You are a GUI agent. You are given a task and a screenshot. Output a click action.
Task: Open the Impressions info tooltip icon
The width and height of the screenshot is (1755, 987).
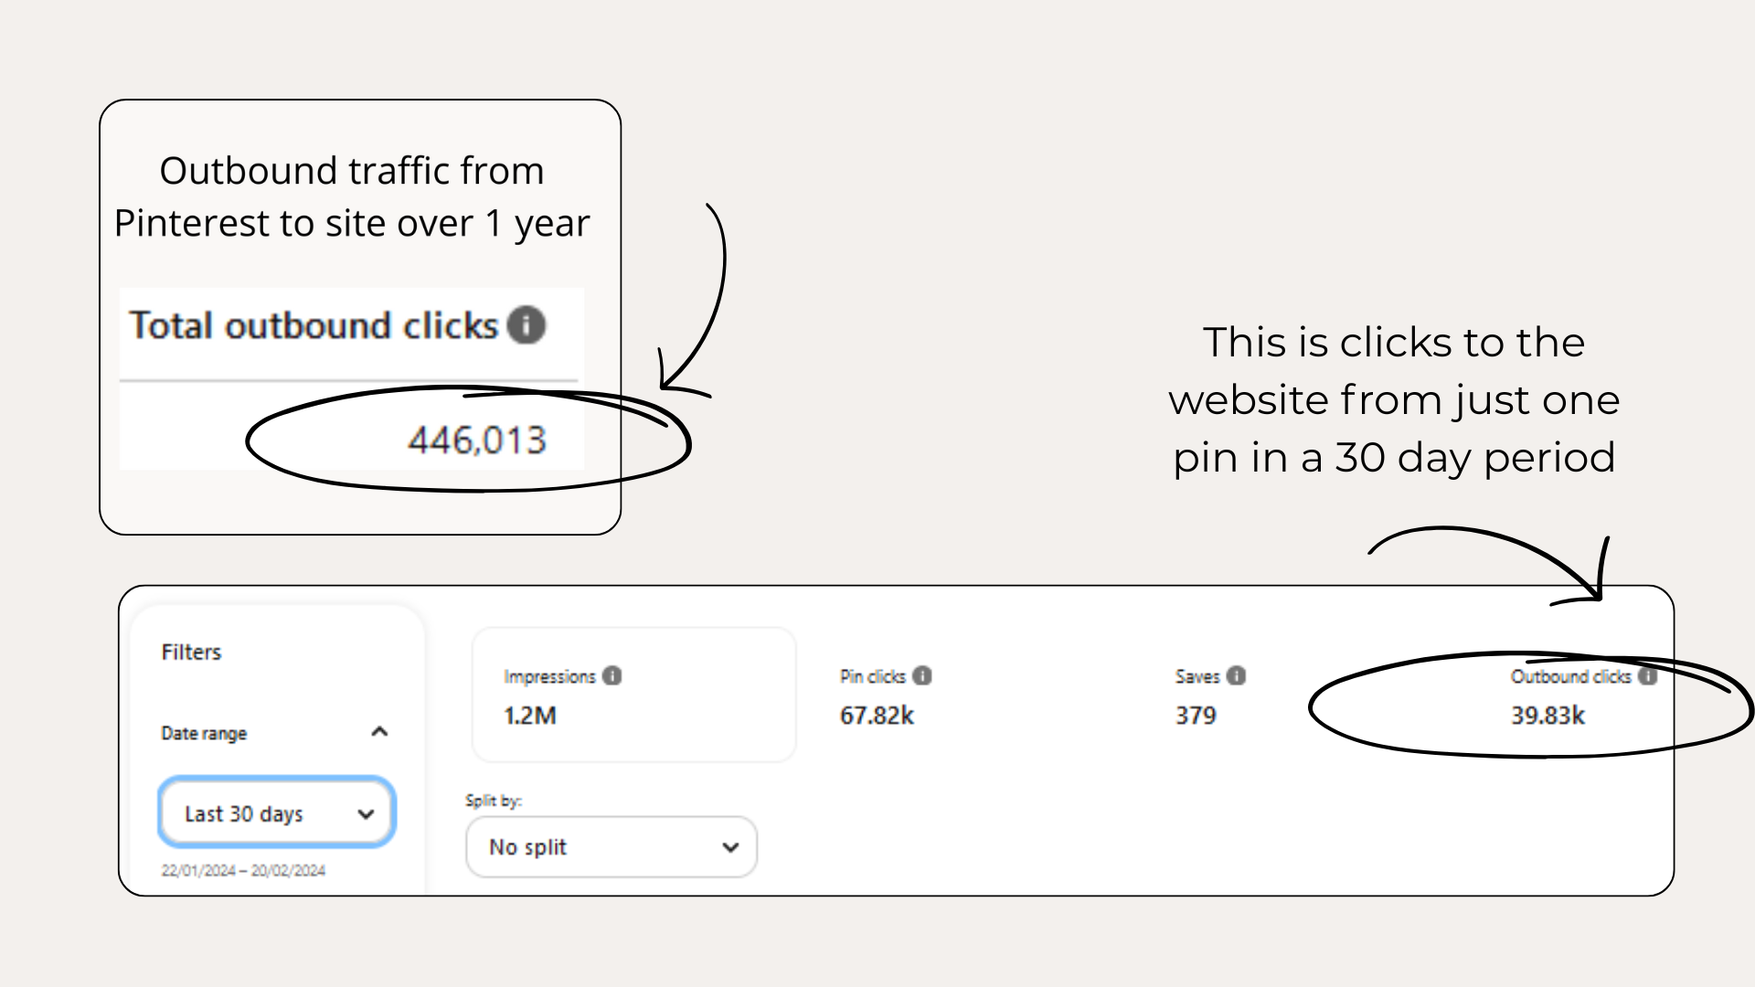click(x=612, y=676)
